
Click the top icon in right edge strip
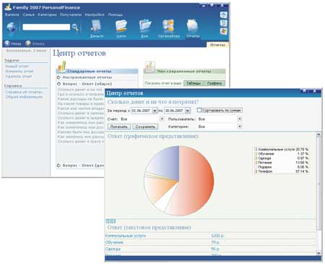224,15
